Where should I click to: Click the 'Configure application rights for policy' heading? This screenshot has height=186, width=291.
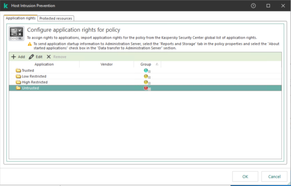(x=74, y=30)
